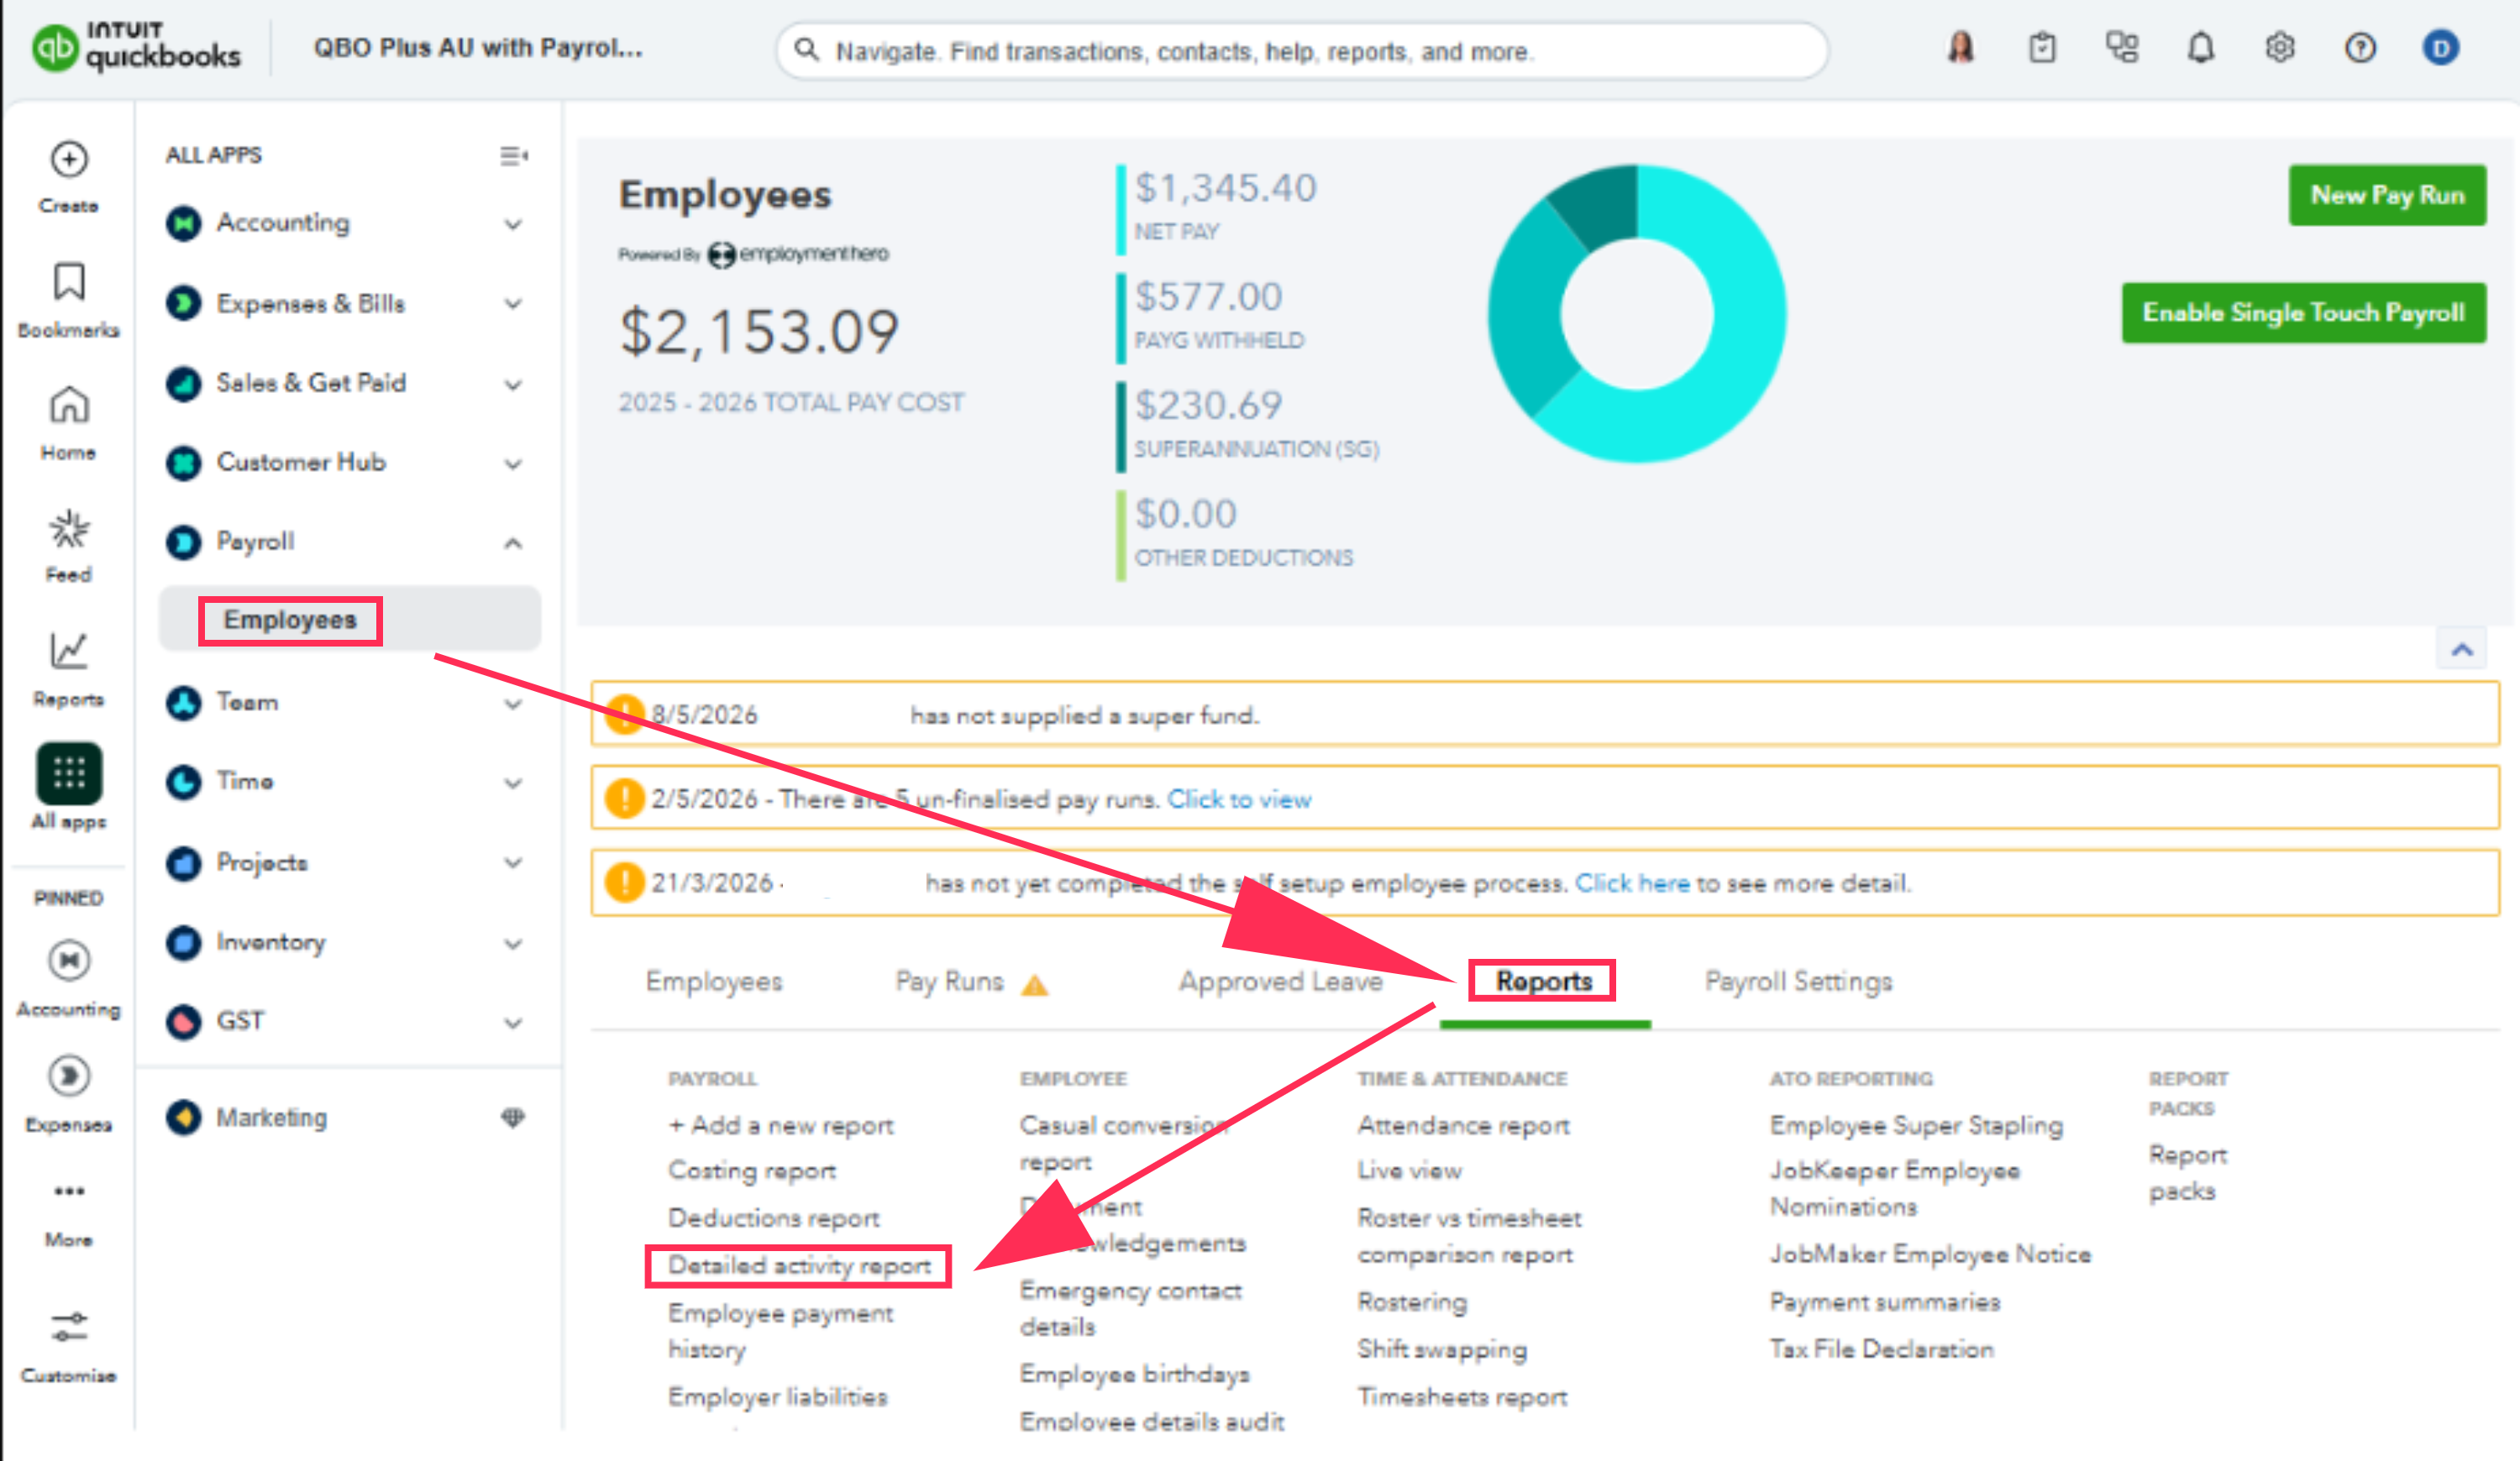2520x1461 pixels.
Task: Open the settings gear icon
Action: pos(2280,48)
